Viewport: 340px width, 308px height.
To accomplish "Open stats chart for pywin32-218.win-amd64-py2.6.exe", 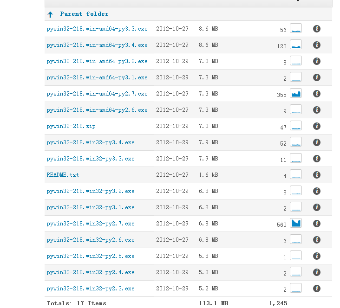I will click(x=296, y=109).
